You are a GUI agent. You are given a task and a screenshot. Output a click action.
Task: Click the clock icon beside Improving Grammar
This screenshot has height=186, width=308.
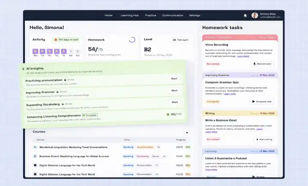[57, 92]
